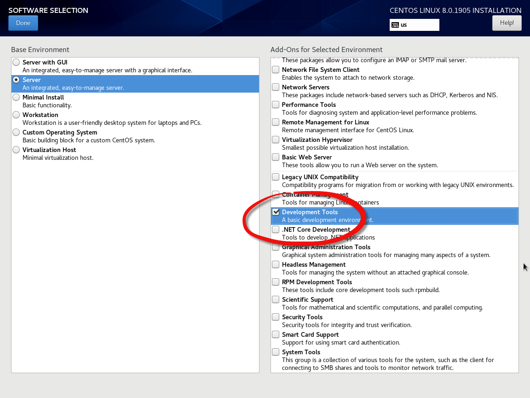Enable the Virtualization Hypervisor add-on

tap(276, 140)
